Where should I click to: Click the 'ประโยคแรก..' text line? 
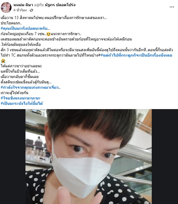(x=11, y=23)
